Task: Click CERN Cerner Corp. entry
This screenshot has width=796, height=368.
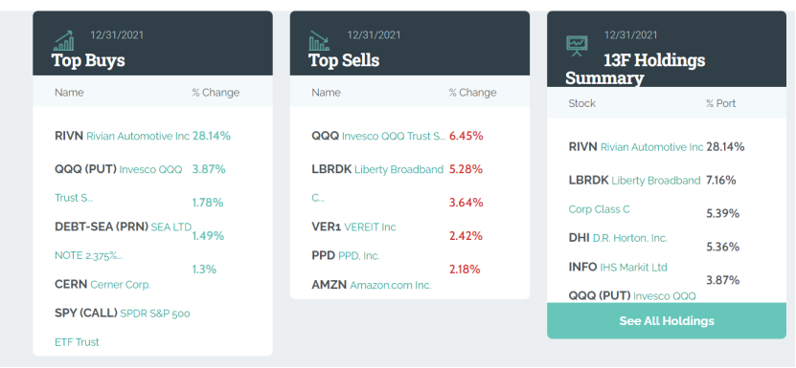Action: coord(102,285)
